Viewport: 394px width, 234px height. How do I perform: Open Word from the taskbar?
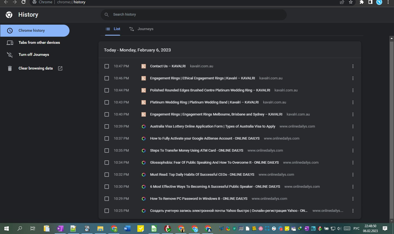tap(127, 229)
